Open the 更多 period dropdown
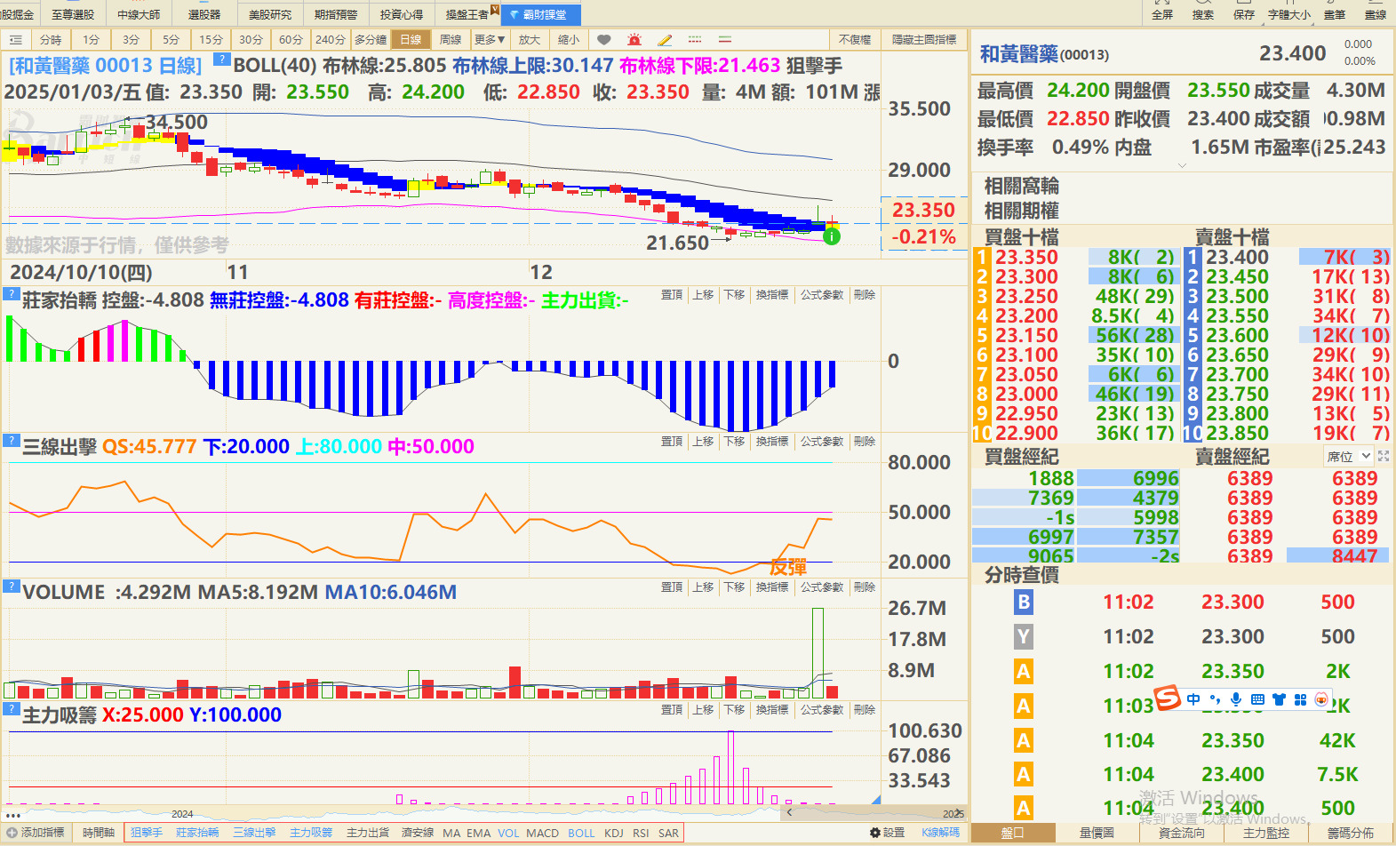This screenshot has height=846, width=1396. click(489, 40)
